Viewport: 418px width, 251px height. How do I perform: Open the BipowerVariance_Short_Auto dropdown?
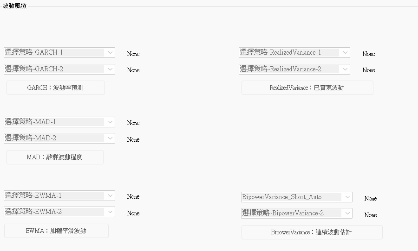click(x=296, y=197)
